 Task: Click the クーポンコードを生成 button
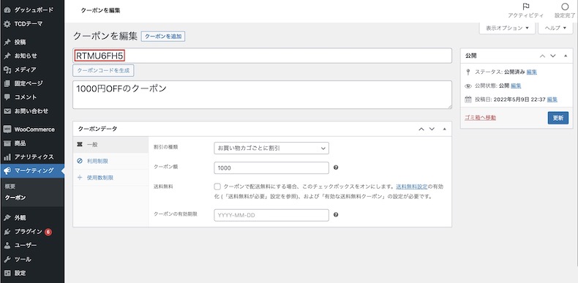[x=103, y=70]
